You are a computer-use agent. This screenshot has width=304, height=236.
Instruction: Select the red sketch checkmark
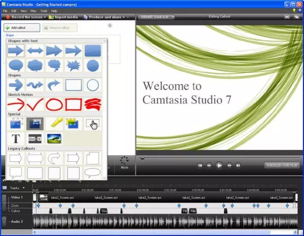click(35, 104)
